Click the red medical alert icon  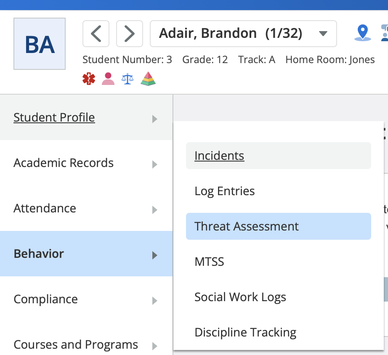[89, 79]
